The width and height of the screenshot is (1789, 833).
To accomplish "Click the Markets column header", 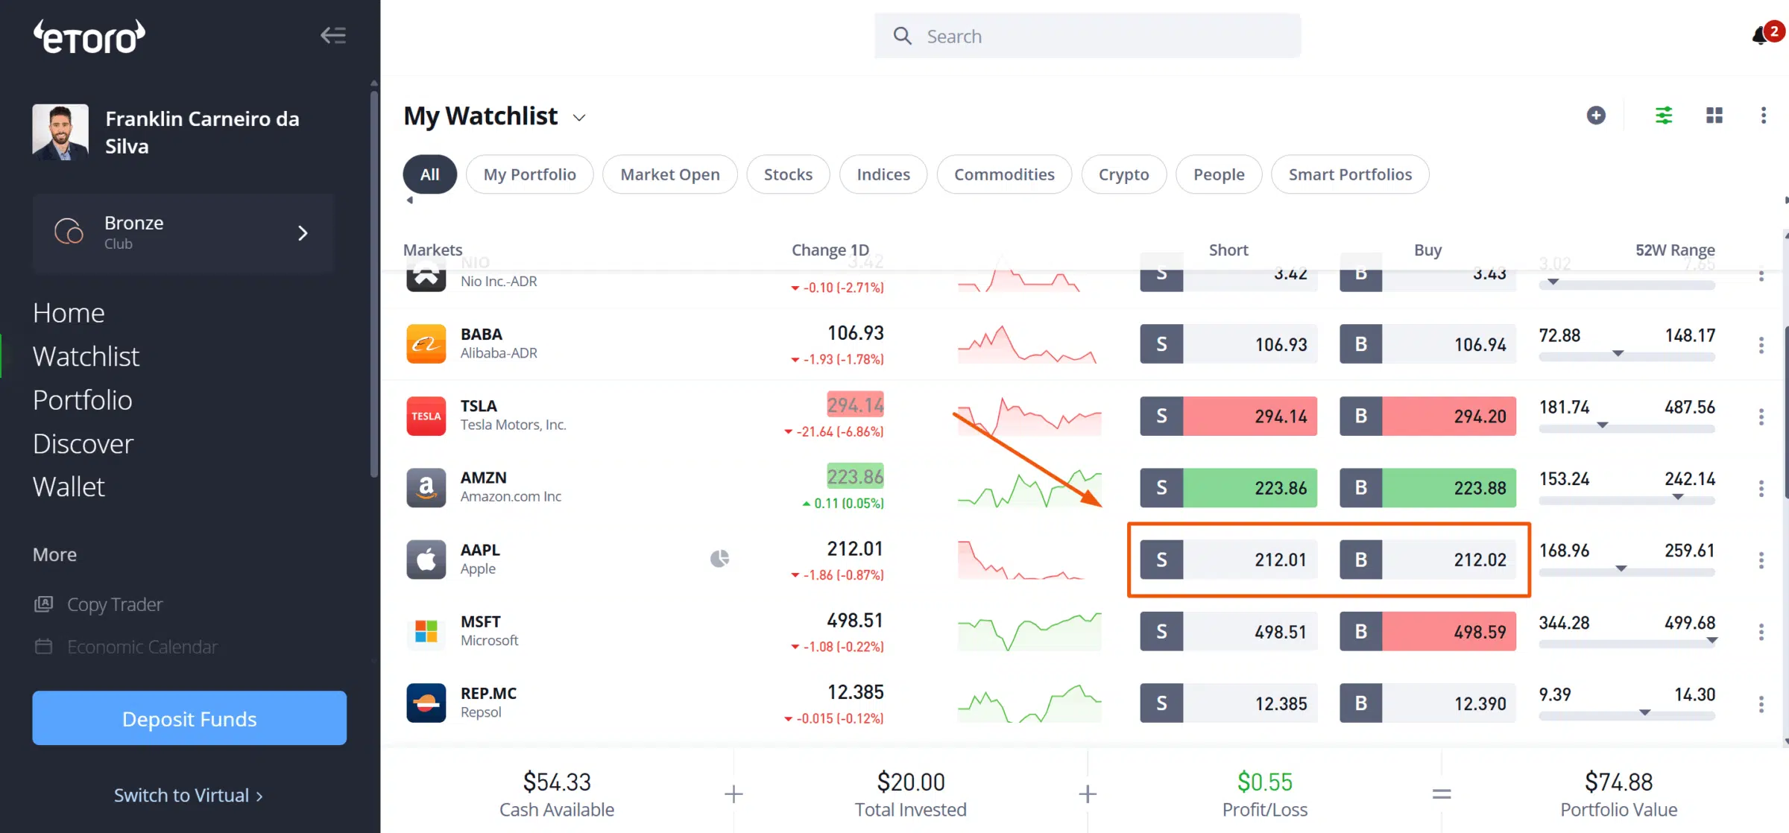I will pyautogui.click(x=432, y=250).
